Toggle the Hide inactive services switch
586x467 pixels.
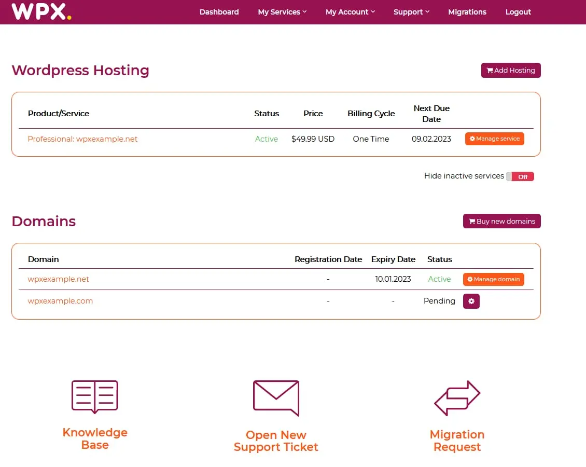[520, 176]
